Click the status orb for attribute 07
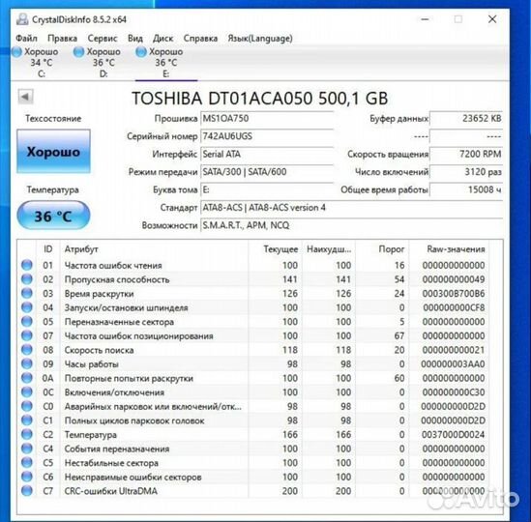Viewport: 531px width, 522px height. coord(27,335)
